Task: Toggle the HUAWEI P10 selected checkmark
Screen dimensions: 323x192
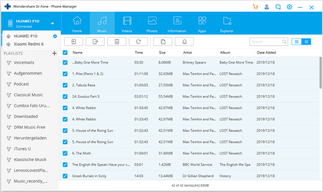Action: coord(55,36)
